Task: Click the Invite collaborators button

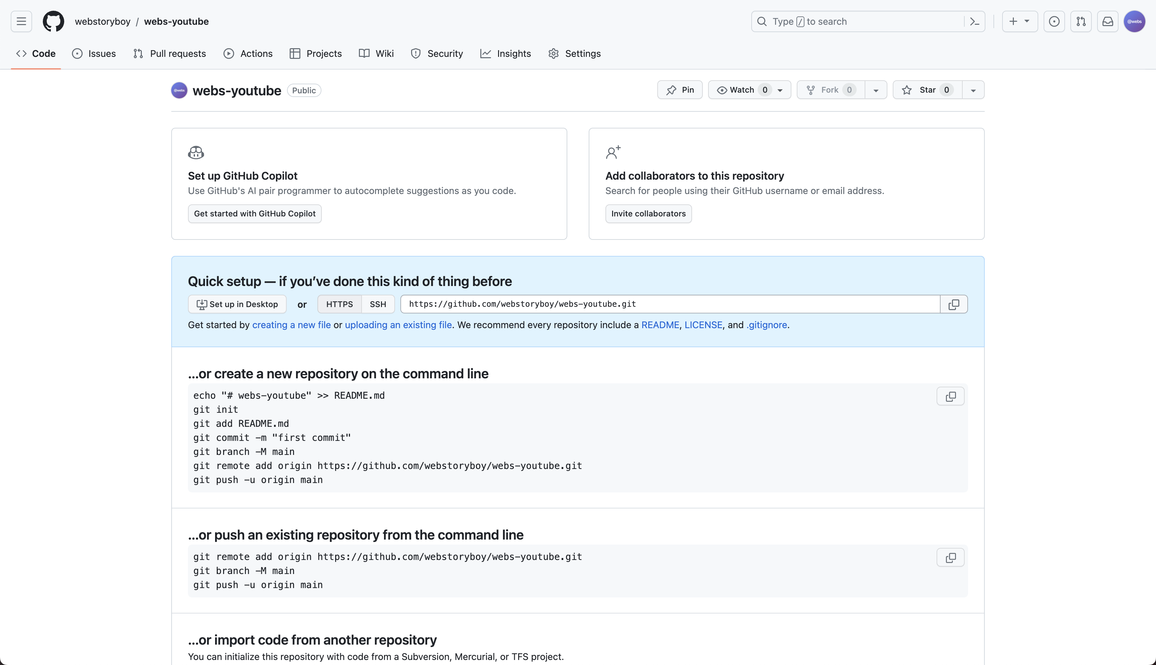Action: coord(648,214)
